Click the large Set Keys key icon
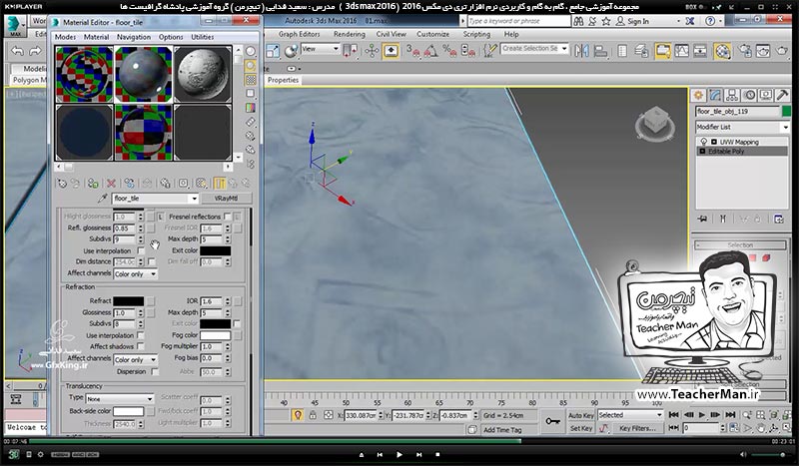799x466 pixels. click(553, 421)
